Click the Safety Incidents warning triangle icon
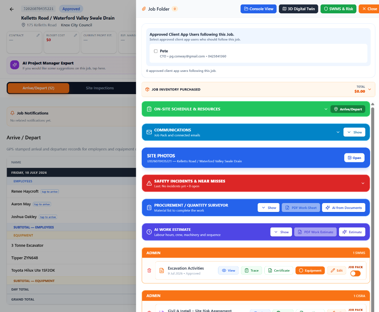The width and height of the screenshot is (379, 312). (149, 183)
